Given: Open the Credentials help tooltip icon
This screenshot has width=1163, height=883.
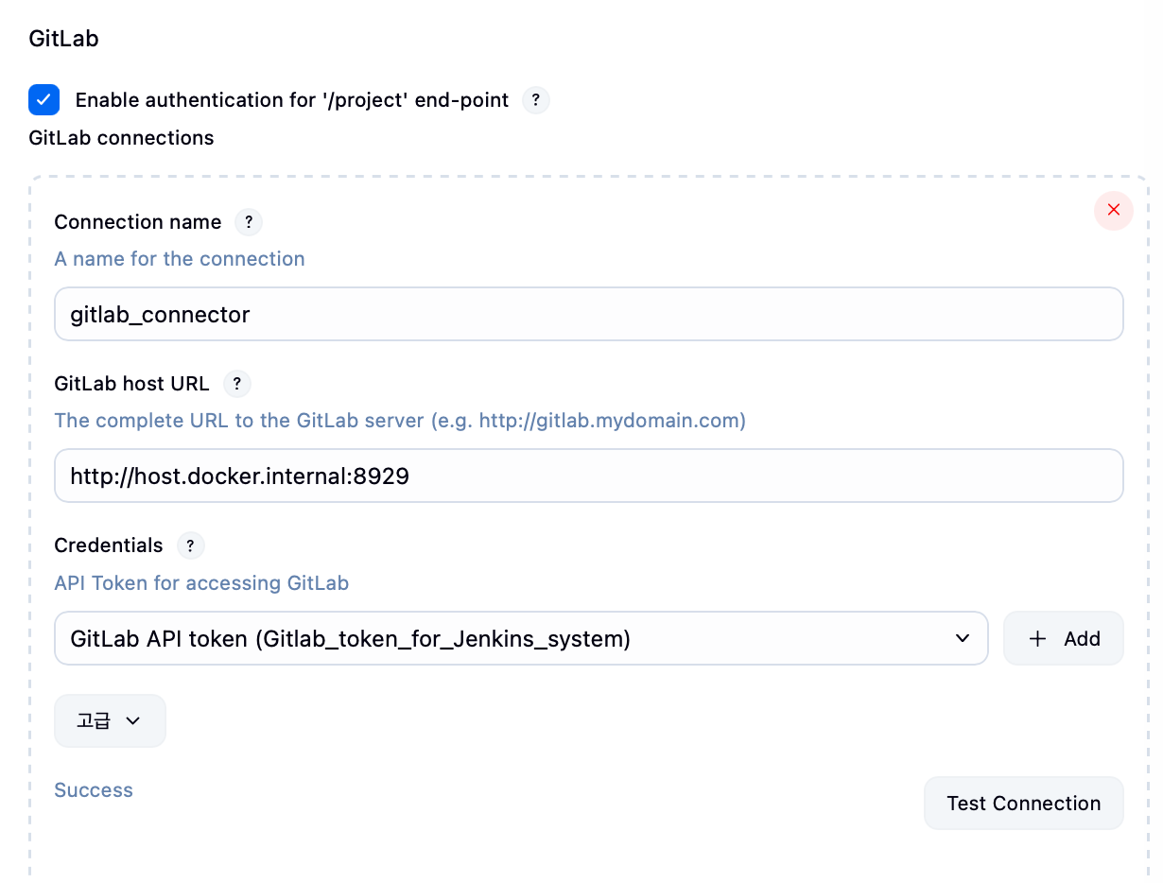Looking at the screenshot, I should point(191,545).
